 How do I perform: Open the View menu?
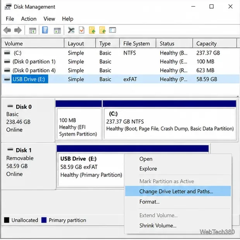point(49,19)
